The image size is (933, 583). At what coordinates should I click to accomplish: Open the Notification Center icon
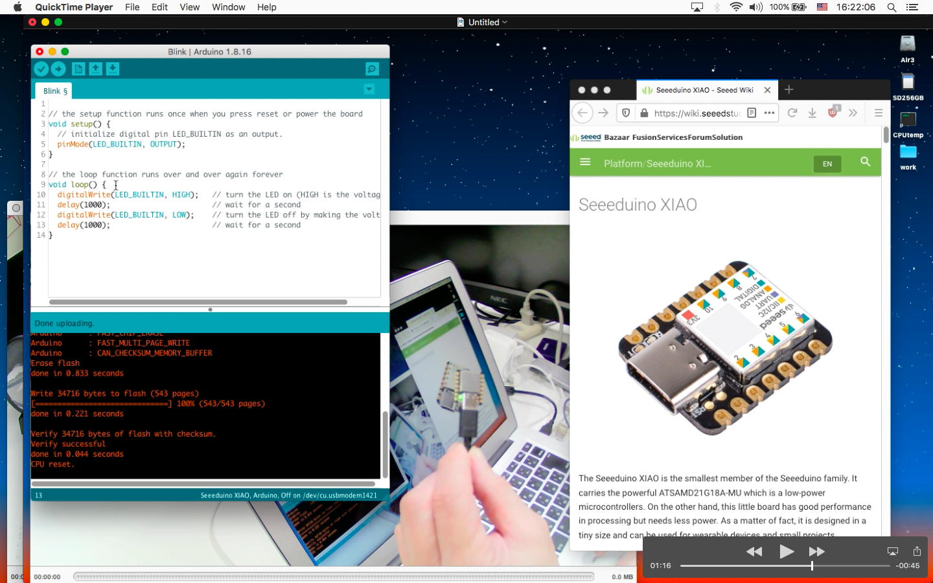click(912, 7)
